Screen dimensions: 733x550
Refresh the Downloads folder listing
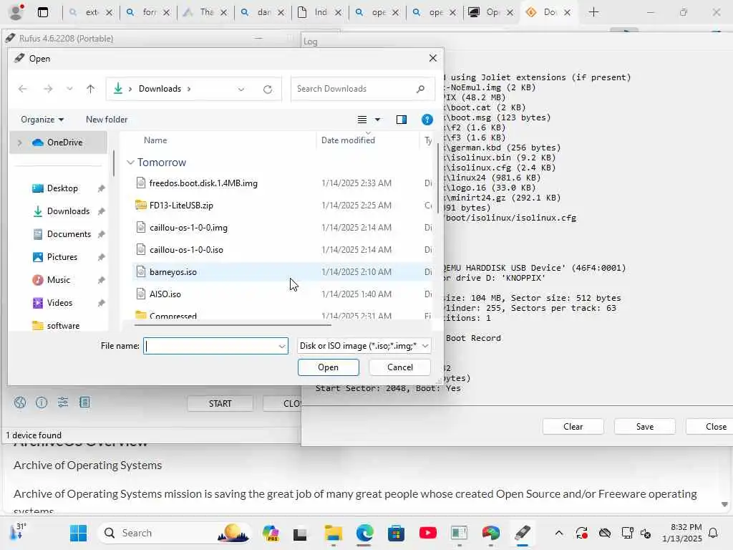pos(268,89)
